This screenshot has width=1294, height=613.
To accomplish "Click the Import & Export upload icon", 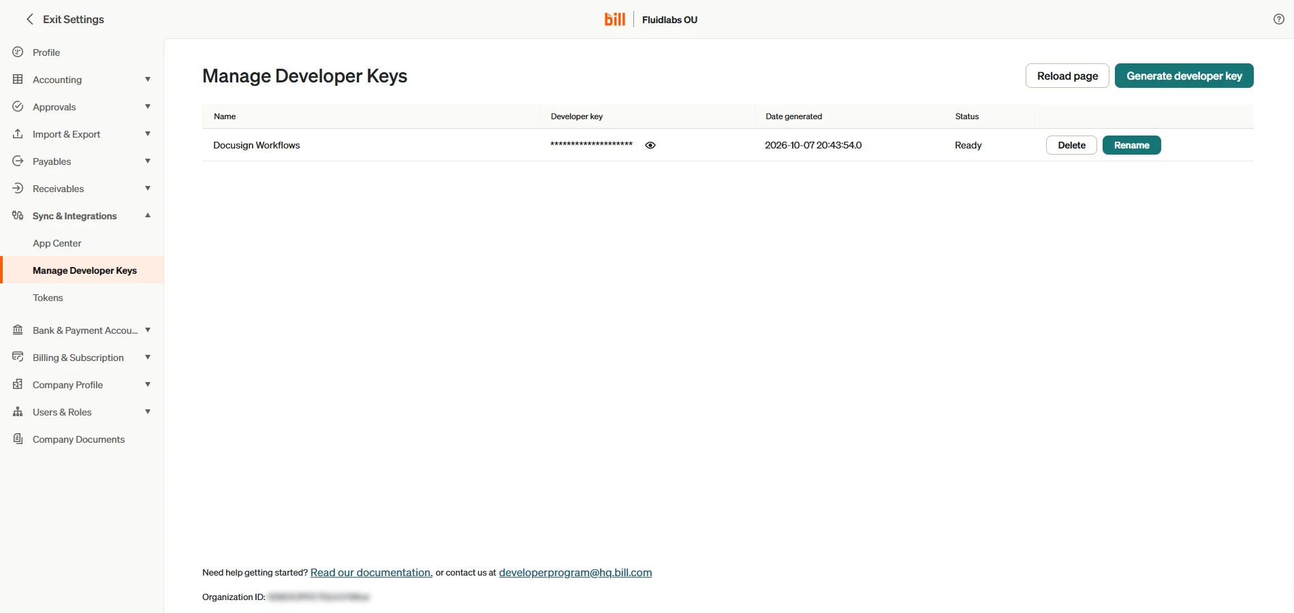I will coord(18,133).
